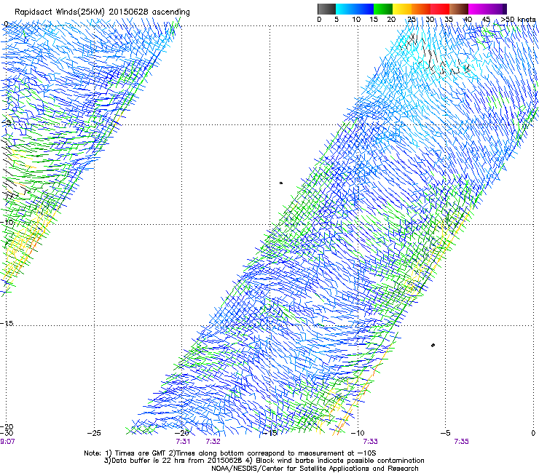539x473 pixels.
Task: Click the '0' longitude label at bottom right
Action: click(533, 433)
